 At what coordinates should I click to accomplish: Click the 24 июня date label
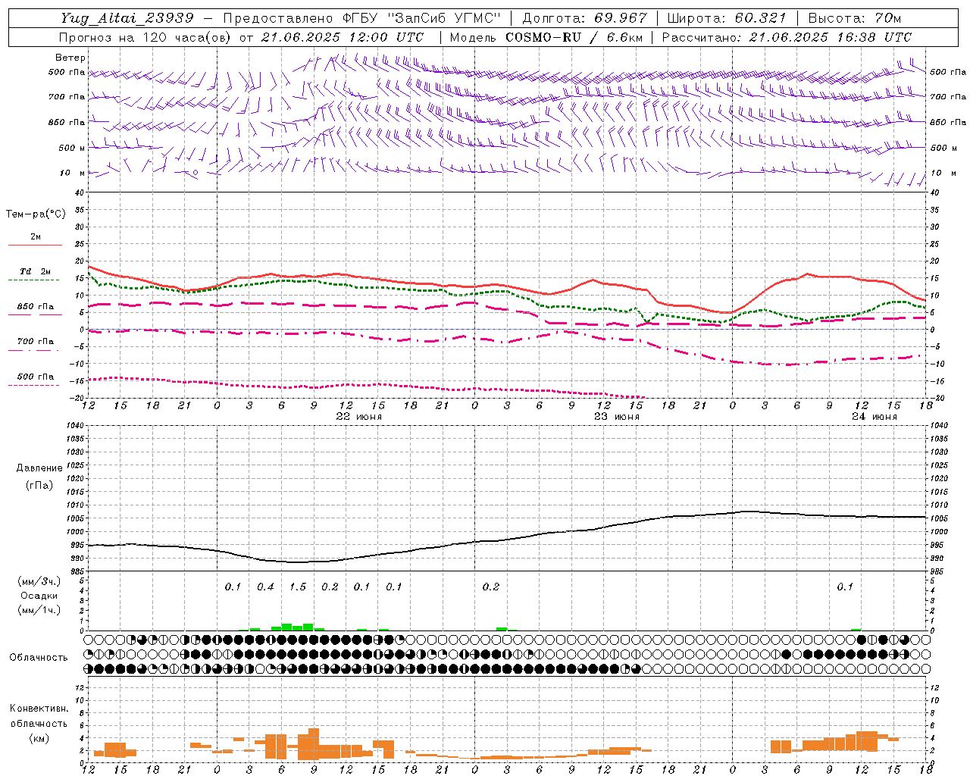coord(875,417)
